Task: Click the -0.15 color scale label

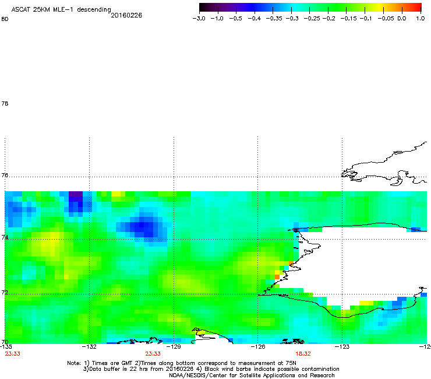Action: (x=348, y=19)
